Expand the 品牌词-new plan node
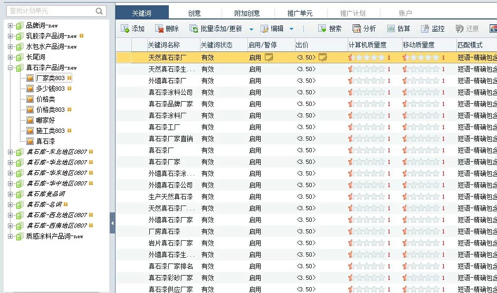The image size is (497, 293). pos(10,26)
